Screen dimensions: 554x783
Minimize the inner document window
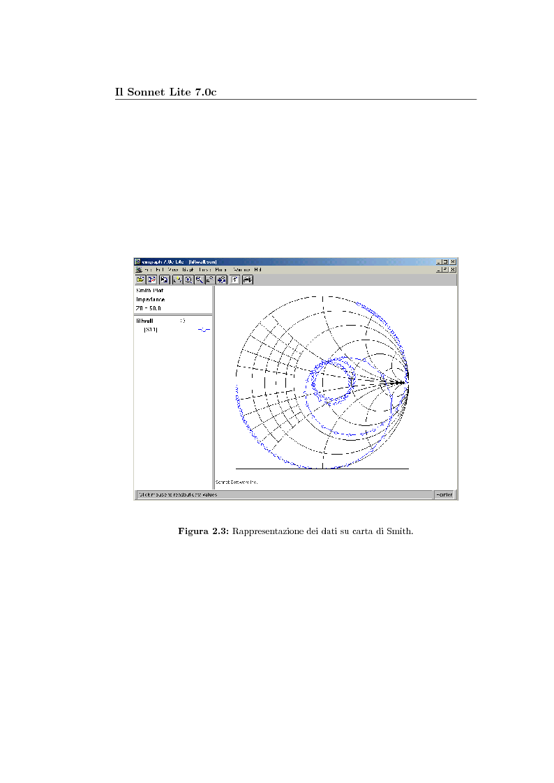(439, 270)
